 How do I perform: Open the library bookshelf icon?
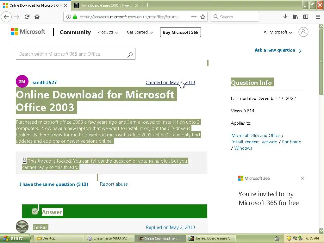[296, 17]
